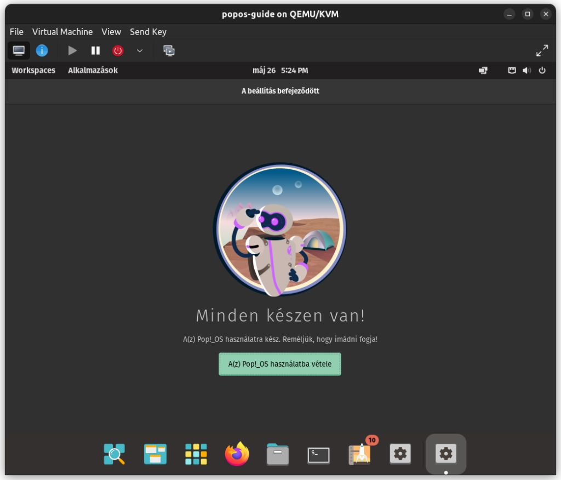Open the Virtual Machine menu
561x480 pixels.
point(62,32)
